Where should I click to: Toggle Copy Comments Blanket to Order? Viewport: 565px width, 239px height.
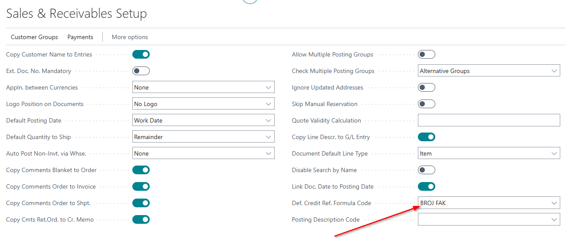(x=141, y=170)
